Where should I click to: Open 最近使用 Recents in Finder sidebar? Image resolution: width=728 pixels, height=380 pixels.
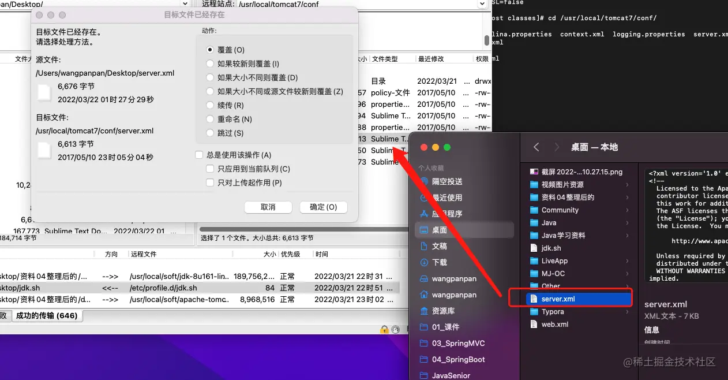441,198
